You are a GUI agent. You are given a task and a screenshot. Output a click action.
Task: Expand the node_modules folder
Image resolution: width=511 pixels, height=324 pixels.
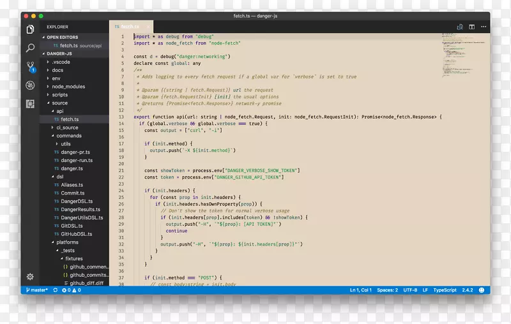point(68,87)
